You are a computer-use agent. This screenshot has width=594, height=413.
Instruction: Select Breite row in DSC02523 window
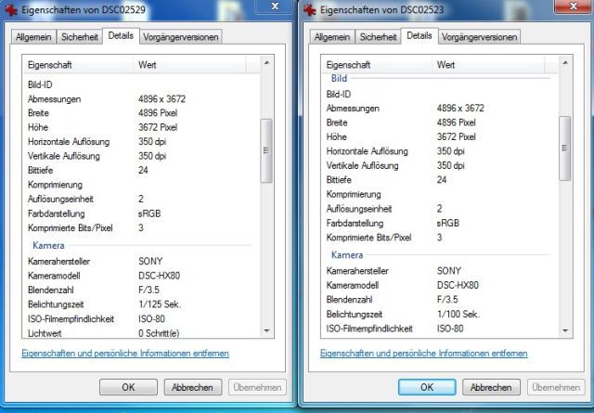pyautogui.click(x=440, y=123)
